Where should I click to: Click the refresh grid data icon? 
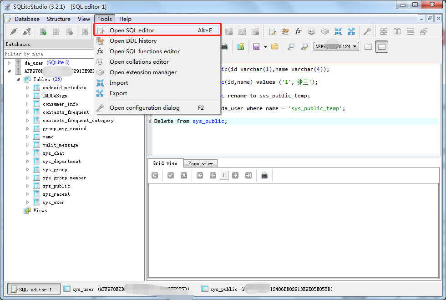click(x=155, y=175)
